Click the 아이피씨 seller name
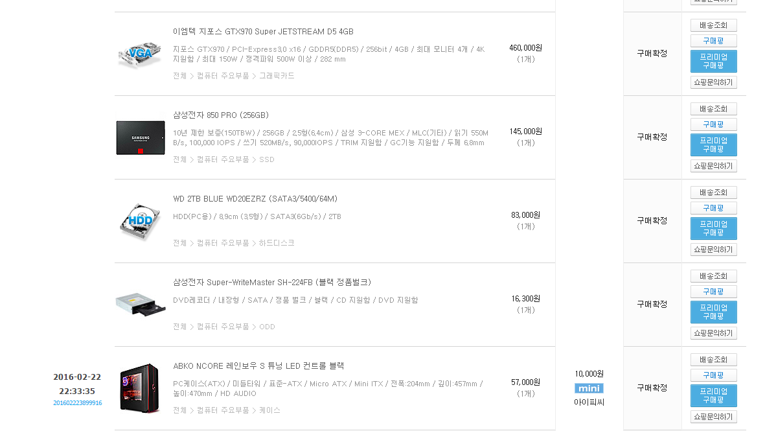 (x=589, y=402)
